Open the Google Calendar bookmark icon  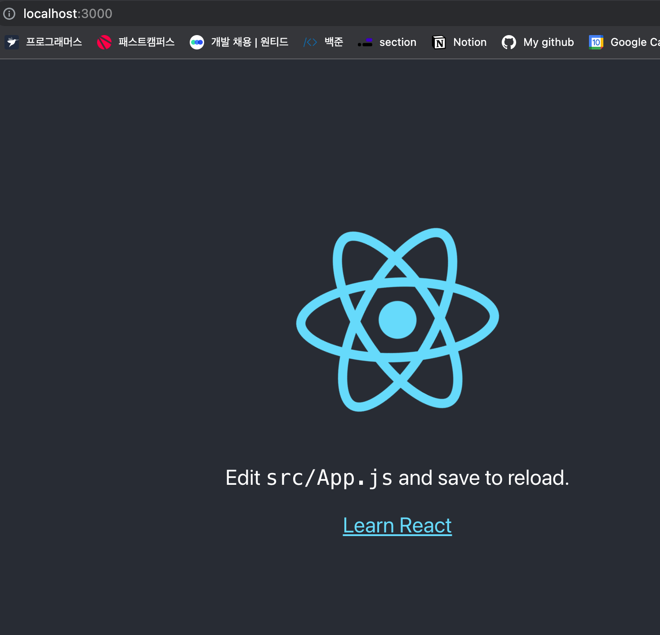pyautogui.click(x=596, y=42)
